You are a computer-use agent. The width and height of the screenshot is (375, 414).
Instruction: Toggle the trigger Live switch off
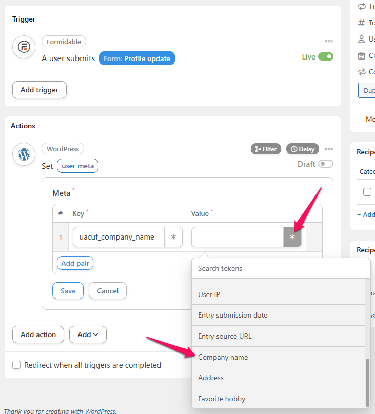(325, 56)
